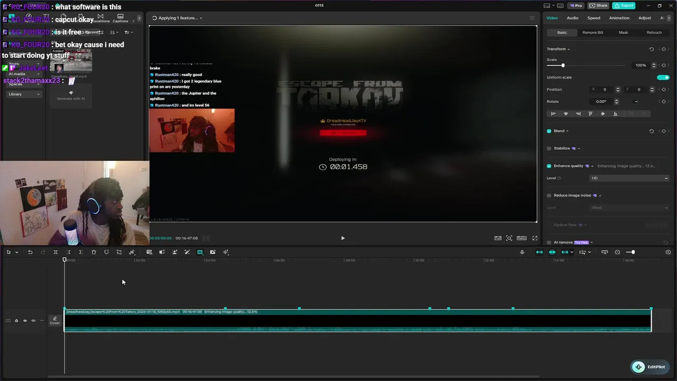Click the Share button
677x381 pixels.
[598, 6]
